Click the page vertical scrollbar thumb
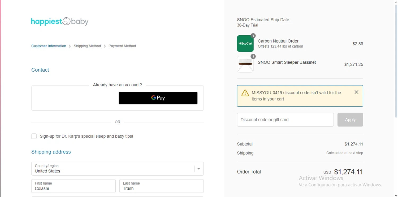This screenshot has width=398, height=197. (396, 61)
